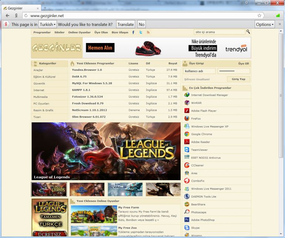This screenshot has height=238, width=285.
Task: Click the Giriş Yap login button
Action: pos(238,79)
